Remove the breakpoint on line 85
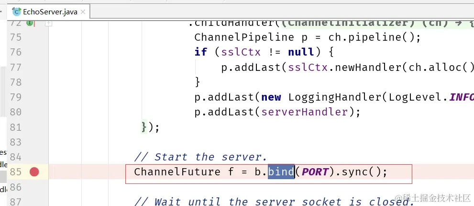 tap(34, 172)
